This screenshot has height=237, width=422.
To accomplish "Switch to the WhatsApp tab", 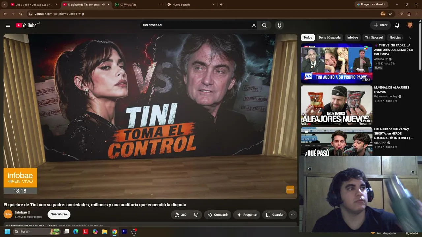I will 138,5.
